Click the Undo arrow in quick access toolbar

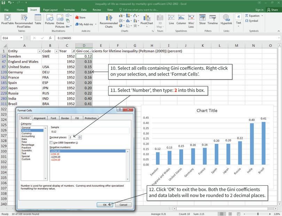click(x=10, y=2)
